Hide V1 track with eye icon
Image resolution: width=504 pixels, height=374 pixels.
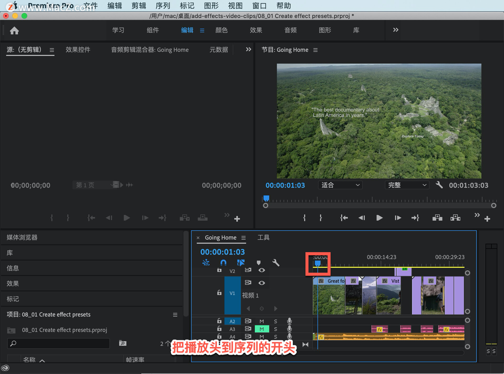(x=261, y=283)
